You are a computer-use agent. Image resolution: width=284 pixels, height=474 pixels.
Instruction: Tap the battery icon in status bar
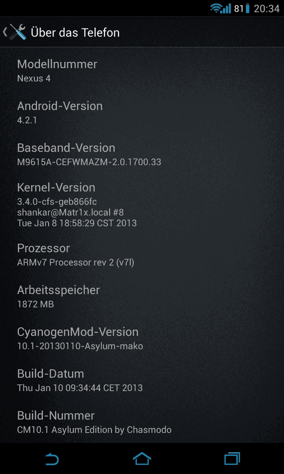(248, 8)
